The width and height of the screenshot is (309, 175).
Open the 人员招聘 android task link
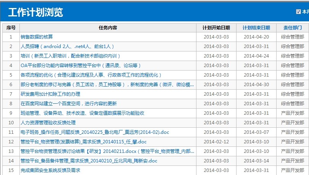68,47
